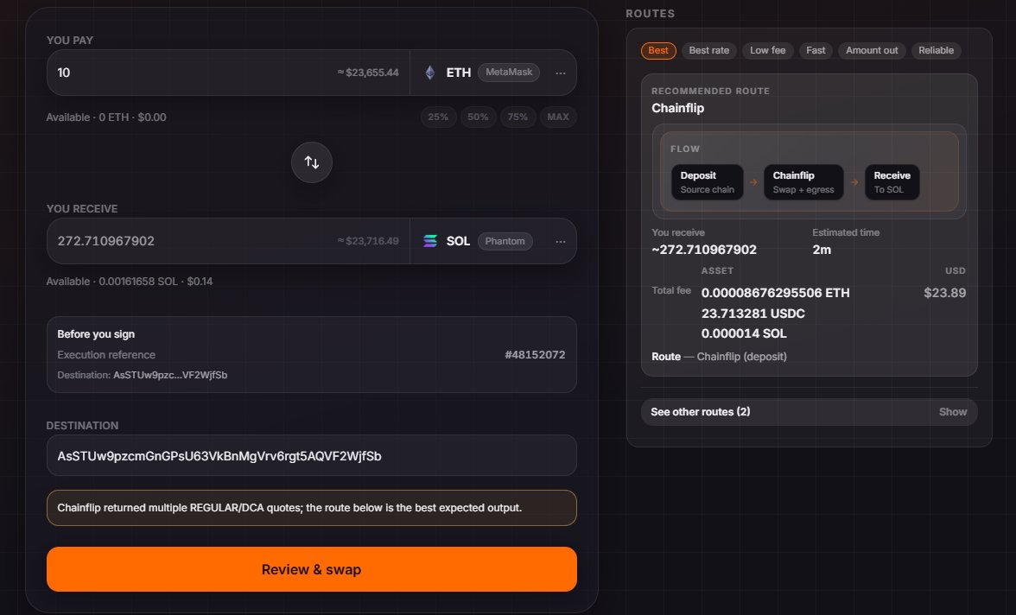Screen dimensions: 1016x615
Task: Click the Solana logo icon
Action: coord(430,241)
